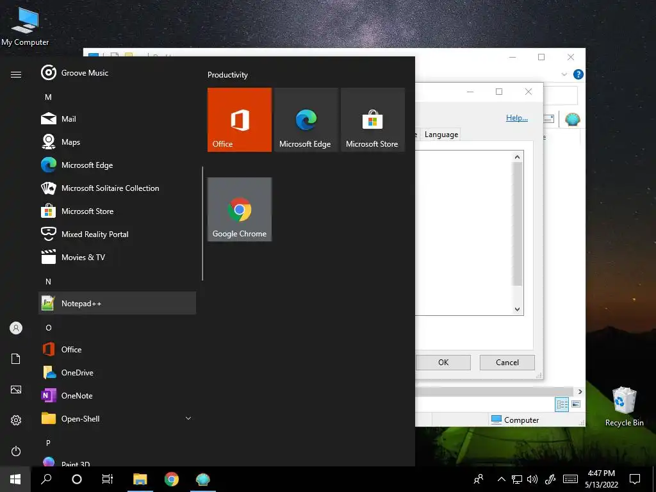656x492 pixels.
Task: Click the Productivity group title
Action: [x=227, y=75]
